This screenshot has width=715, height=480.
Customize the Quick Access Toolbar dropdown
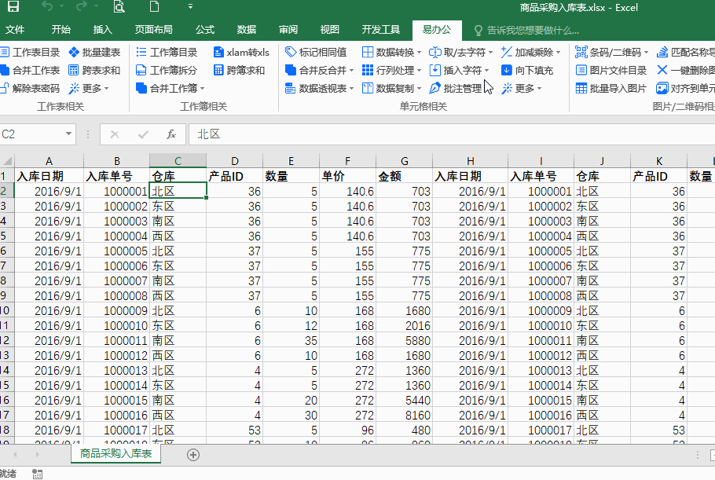pyautogui.click(x=190, y=6)
